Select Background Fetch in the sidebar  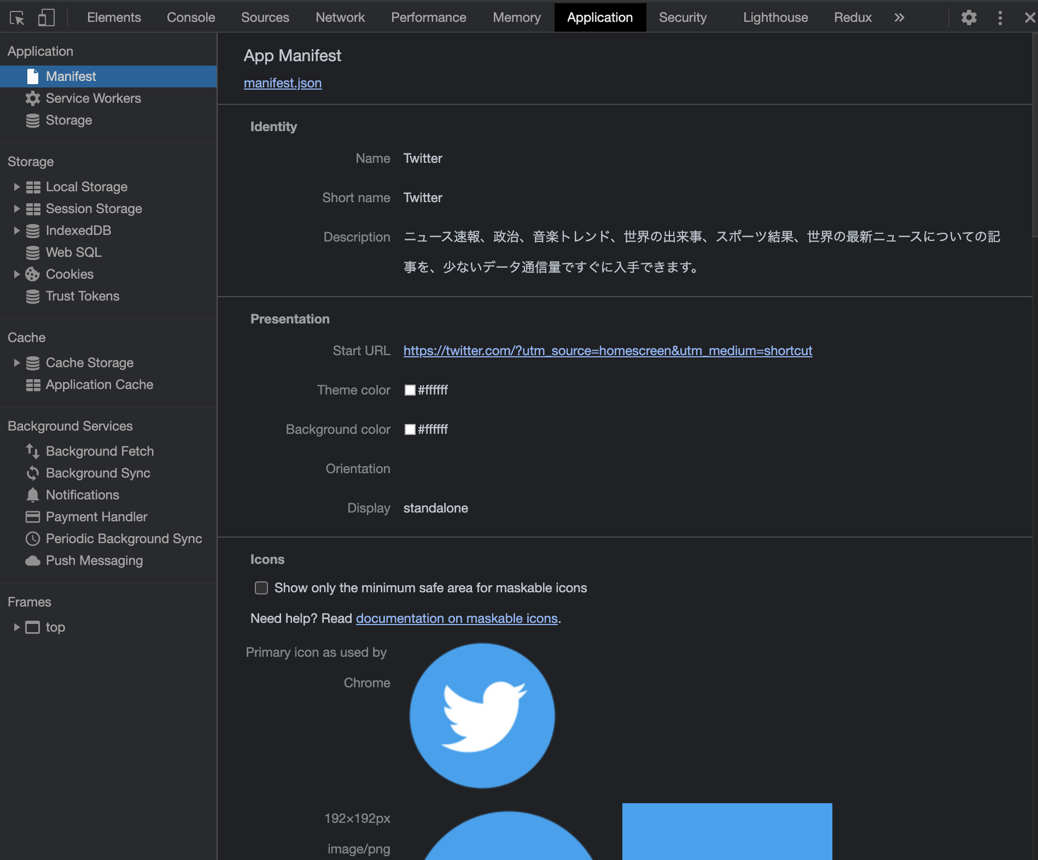click(x=108, y=451)
